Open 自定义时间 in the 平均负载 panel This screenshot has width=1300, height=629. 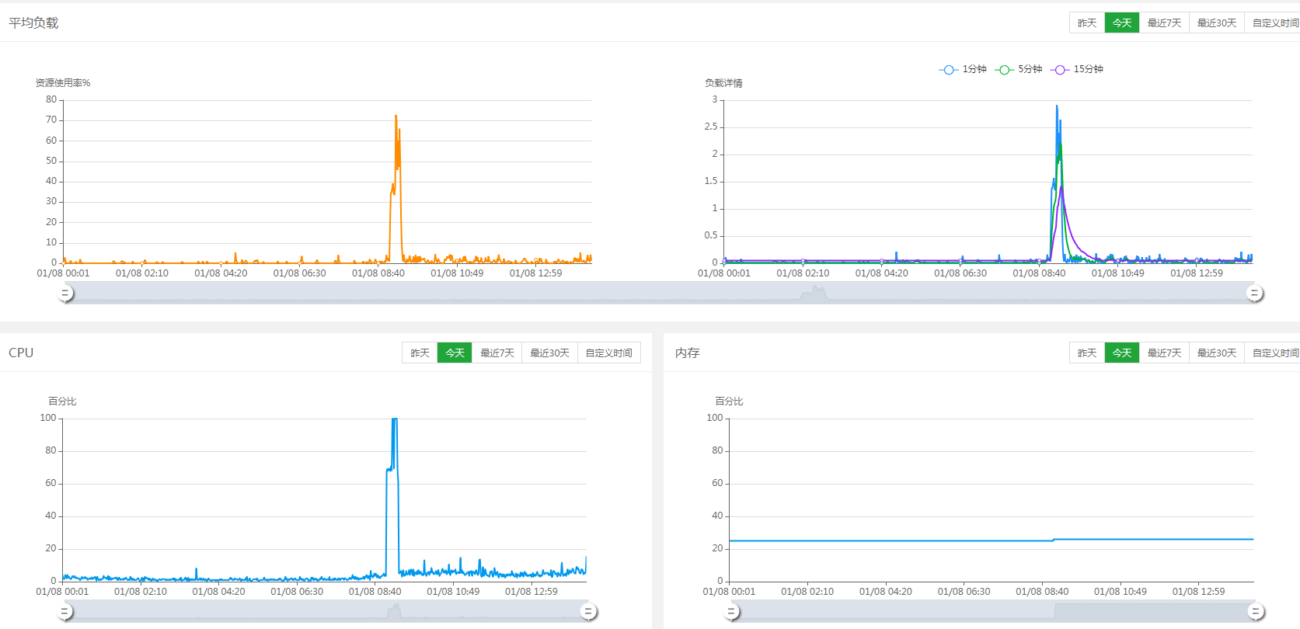click(x=1274, y=23)
